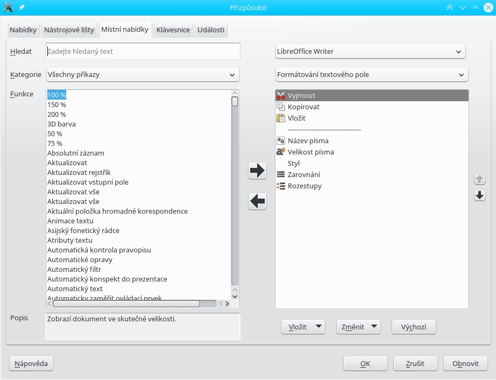Image resolution: width=496 pixels, height=380 pixels.
Task: Open the Klávesnice tab
Action: [x=173, y=30]
